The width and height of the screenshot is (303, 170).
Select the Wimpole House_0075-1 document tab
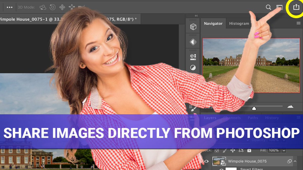tap(70, 19)
